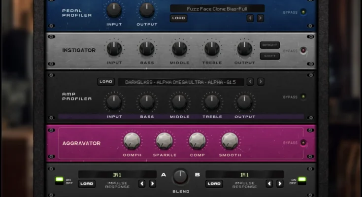
Task: Click the A/B Blend knob
Action: tap(181, 177)
